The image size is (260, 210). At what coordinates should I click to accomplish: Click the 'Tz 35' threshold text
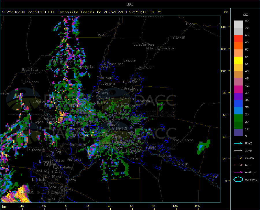click(x=155, y=12)
